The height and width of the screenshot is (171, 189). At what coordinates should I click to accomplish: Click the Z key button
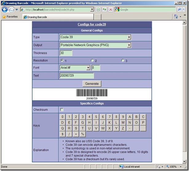pyautogui.click(x=123, y=128)
